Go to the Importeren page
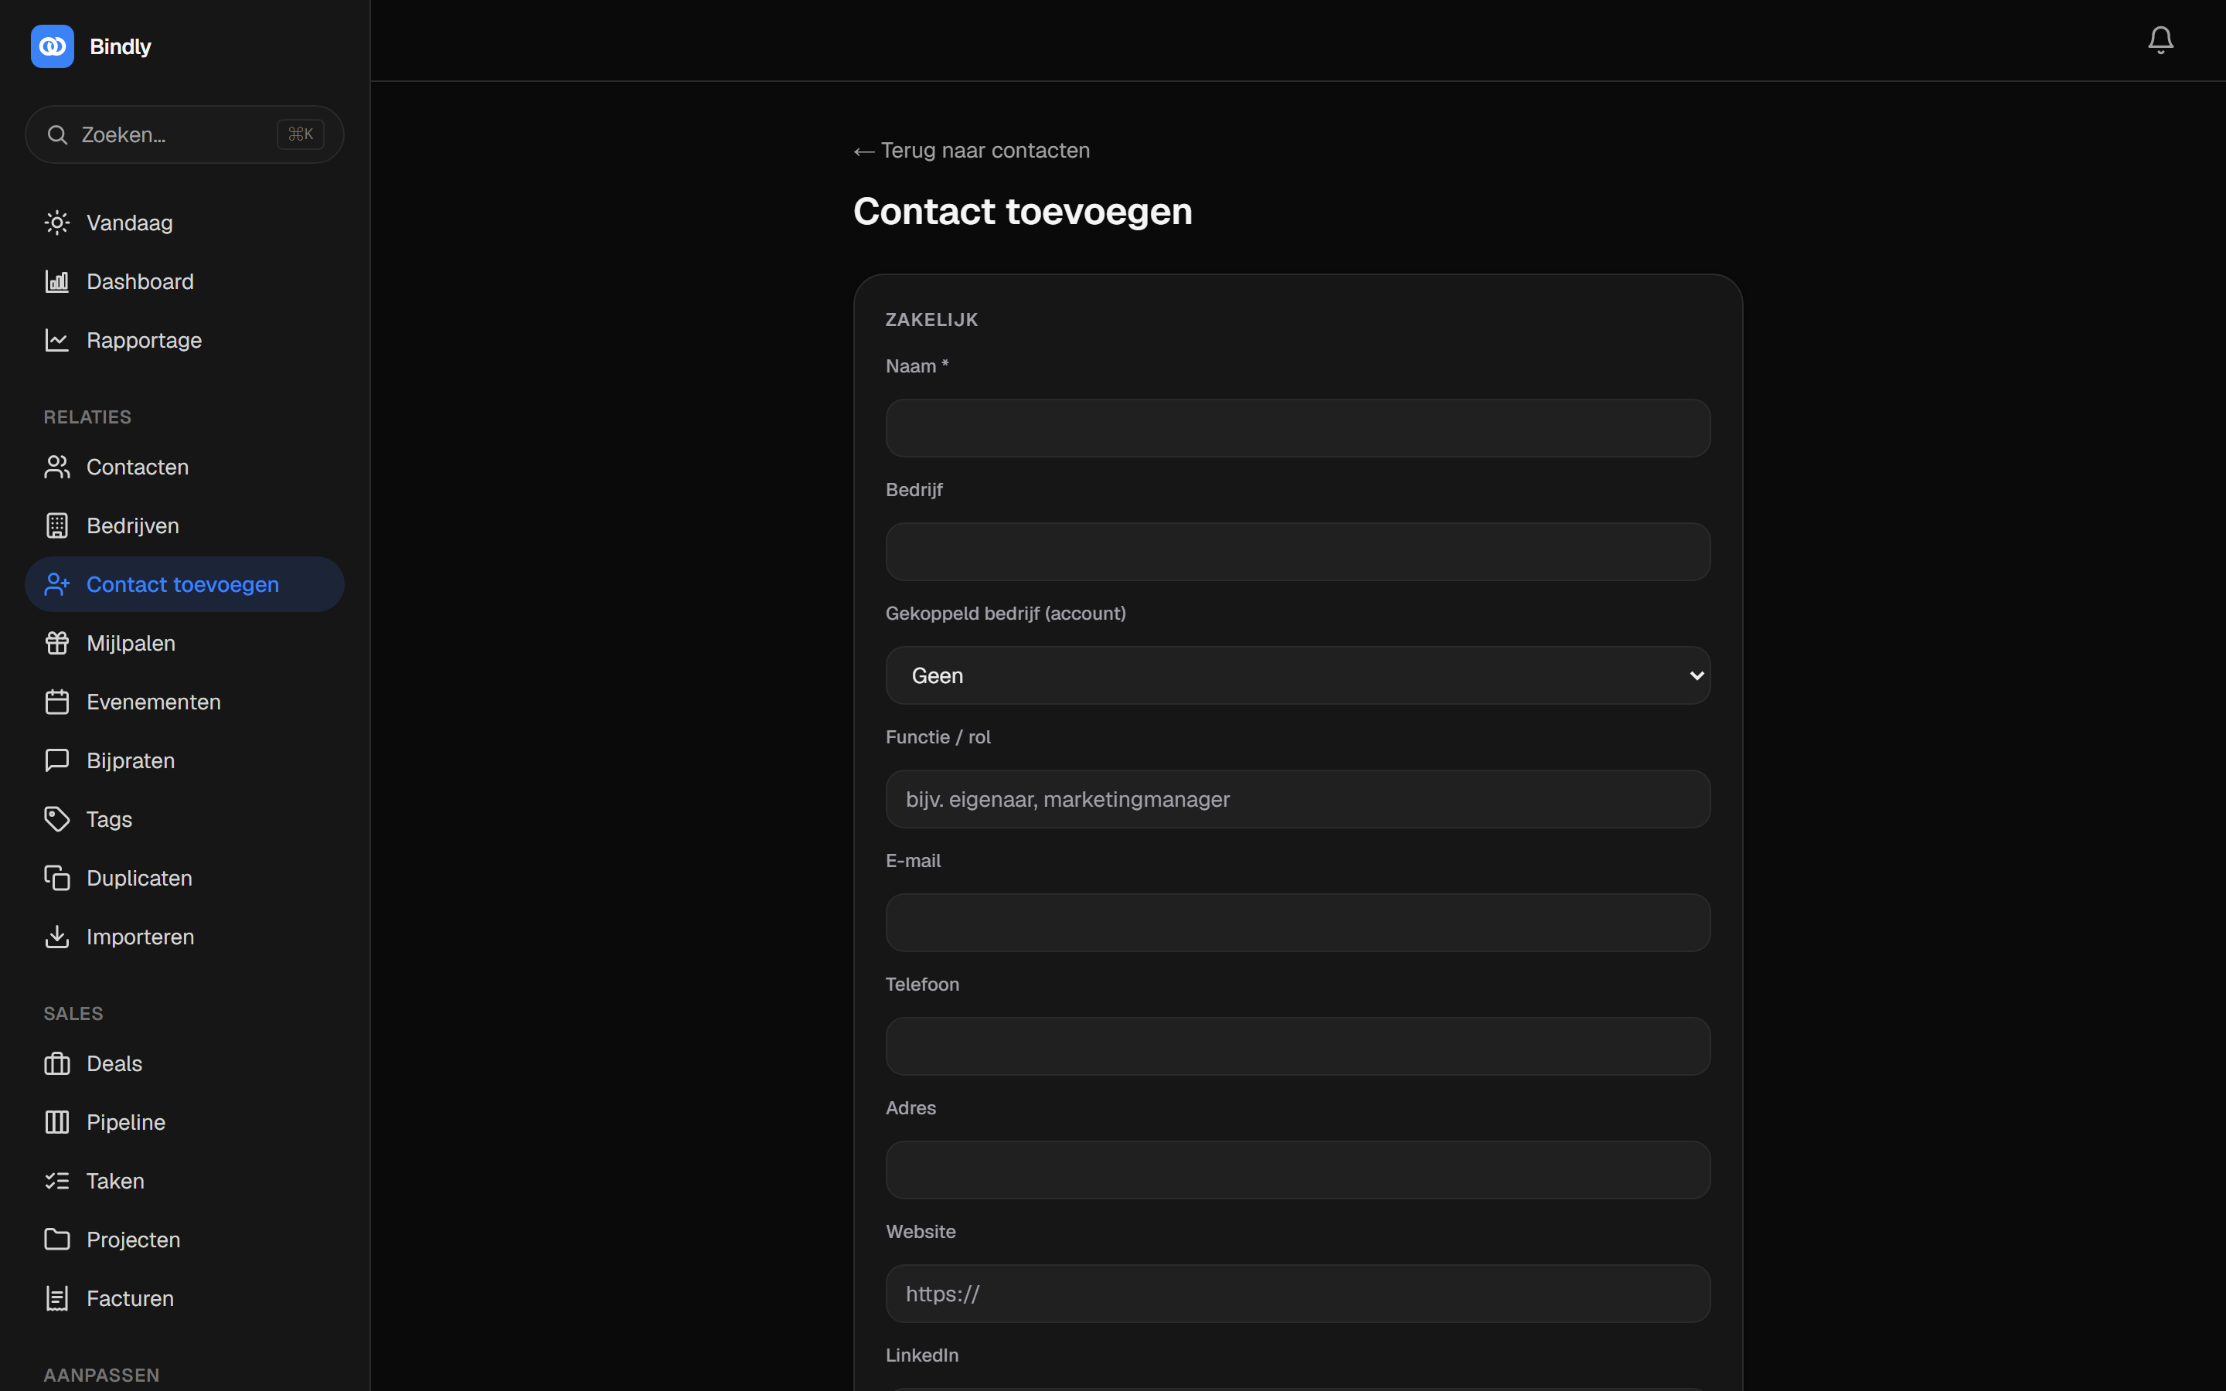 185,937
